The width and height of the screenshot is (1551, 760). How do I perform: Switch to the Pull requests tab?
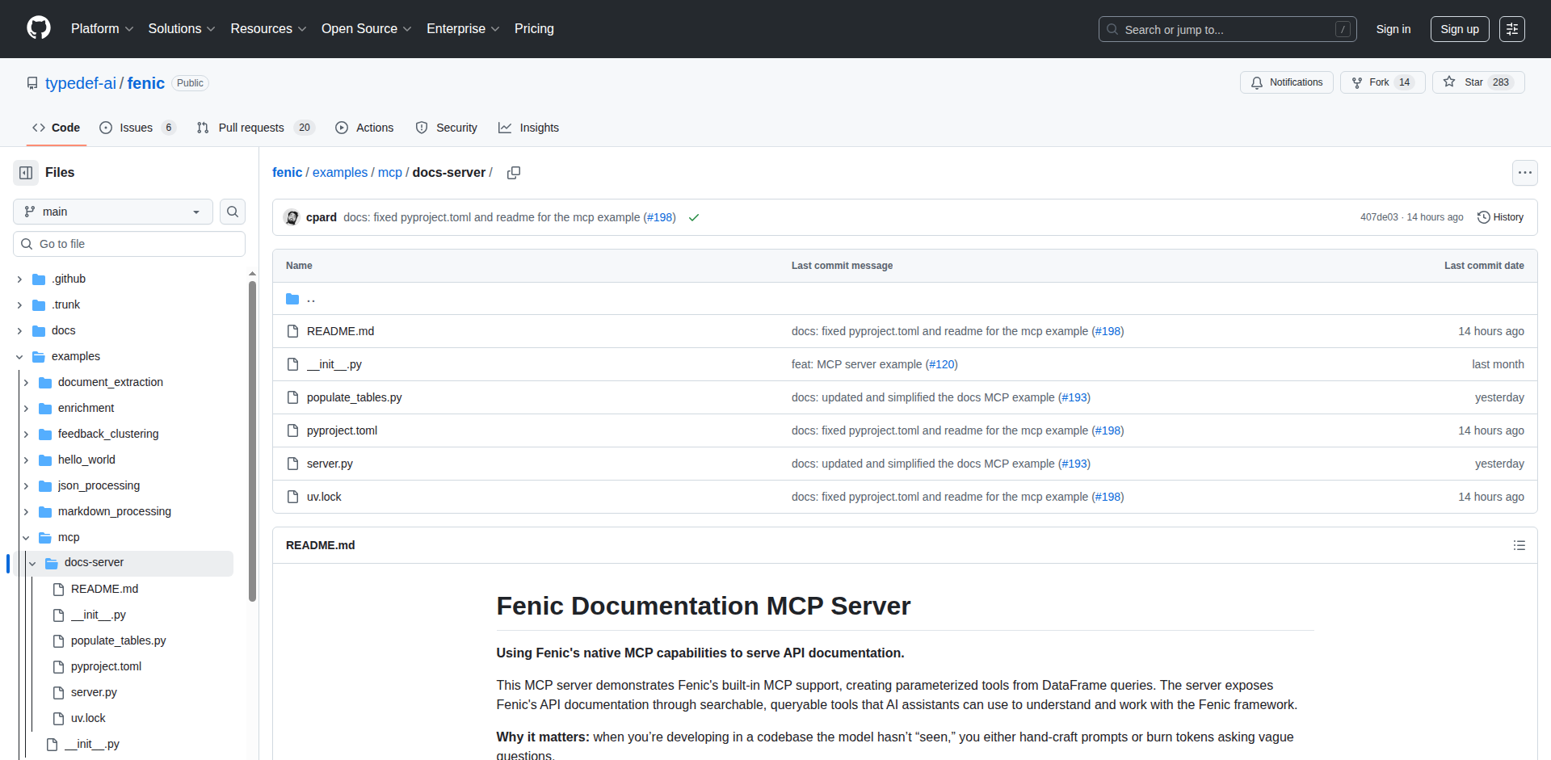point(255,128)
